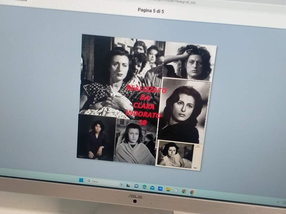Open the blue MyASUS taskbar app
The height and width of the screenshot is (214, 286).
point(160,188)
